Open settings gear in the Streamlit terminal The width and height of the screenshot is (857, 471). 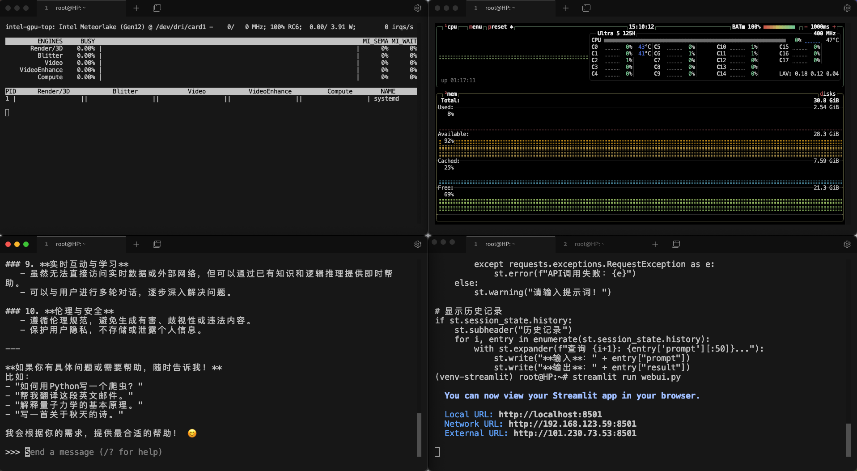[x=847, y=244]
